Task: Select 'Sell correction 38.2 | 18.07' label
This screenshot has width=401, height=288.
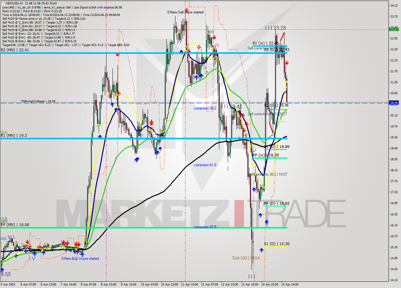Action: [267, 174]
